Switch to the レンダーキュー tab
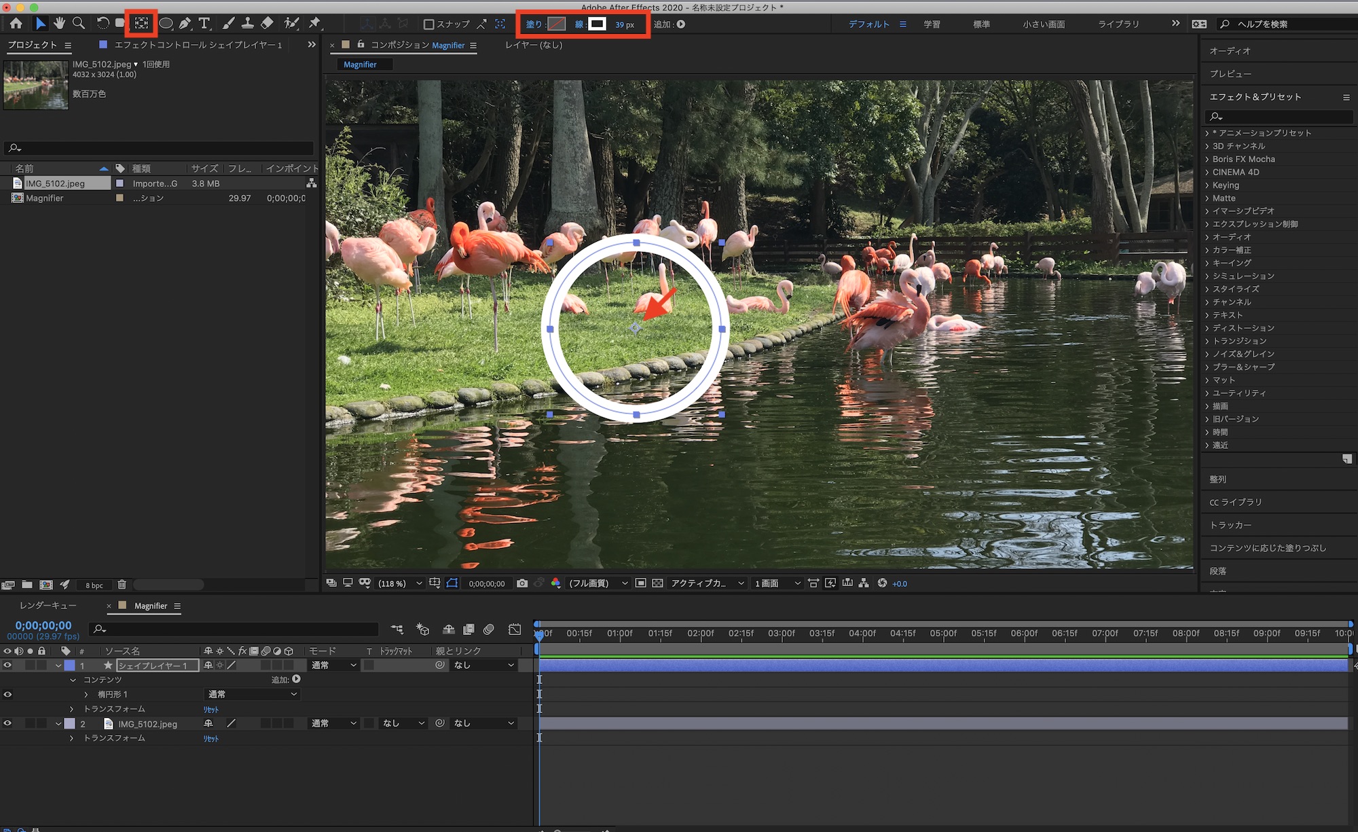The height and width of the screenshot is (832, 1358). (x=48, y=606)
